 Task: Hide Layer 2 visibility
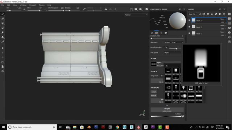(189, 27)
